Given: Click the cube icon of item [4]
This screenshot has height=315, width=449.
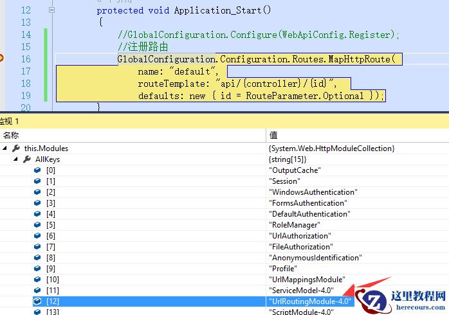Looking at the screenshot, I should click(x=37, y=213).
